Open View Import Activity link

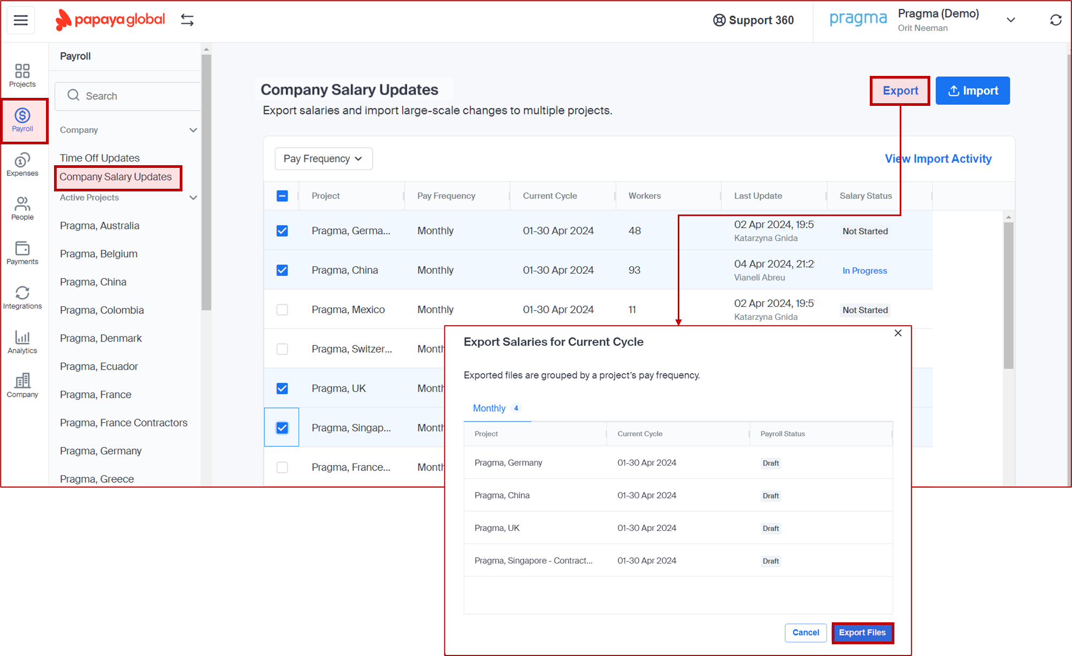938,159
